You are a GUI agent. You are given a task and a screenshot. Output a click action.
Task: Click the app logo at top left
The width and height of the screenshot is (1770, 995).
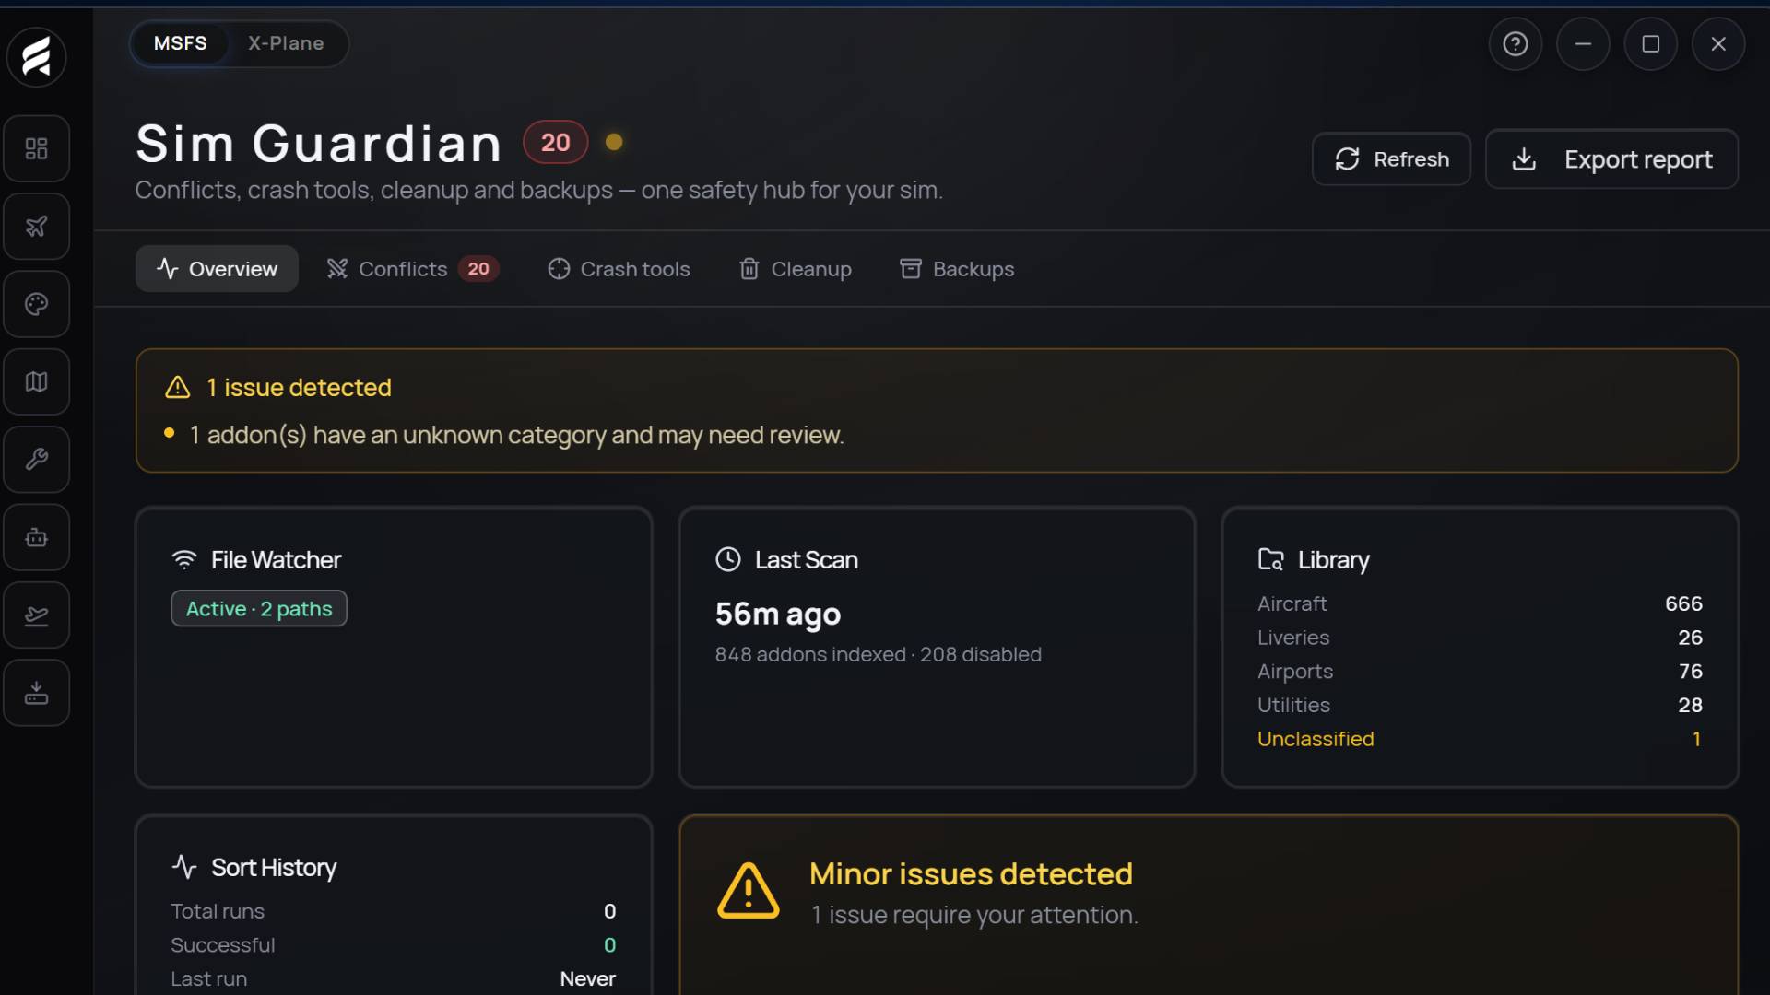click(36, 57)
